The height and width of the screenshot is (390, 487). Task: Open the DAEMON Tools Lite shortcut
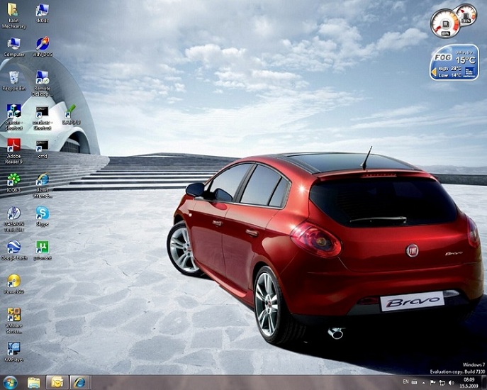pyautogui.click(x=13, y=213)
